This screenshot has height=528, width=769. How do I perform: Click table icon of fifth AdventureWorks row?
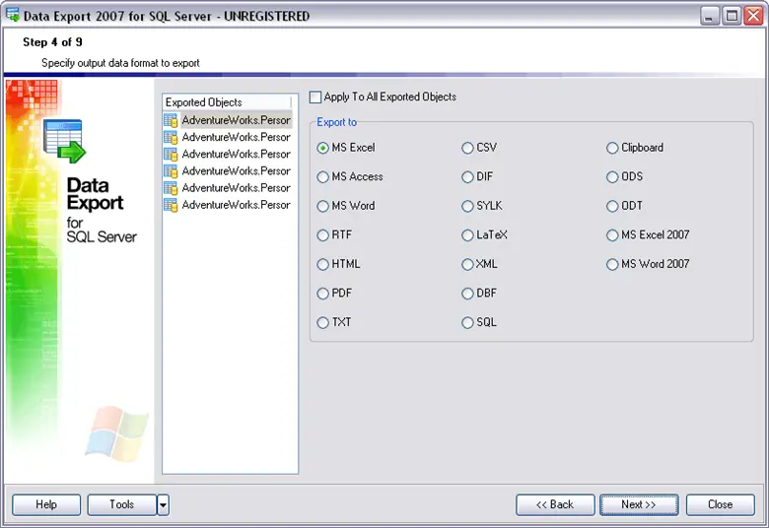(x=171, y=188)
